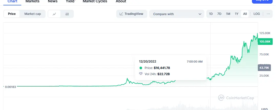Select the 1D time range
The width and height of the screenshot is (276, 110).
click(x=211, y=14)
